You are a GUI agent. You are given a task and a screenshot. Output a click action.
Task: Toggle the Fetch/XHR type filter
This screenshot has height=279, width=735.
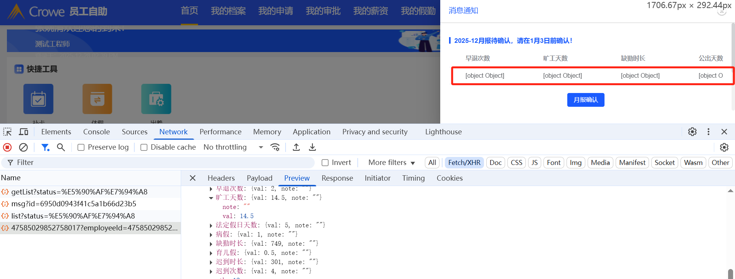(464, 163)
